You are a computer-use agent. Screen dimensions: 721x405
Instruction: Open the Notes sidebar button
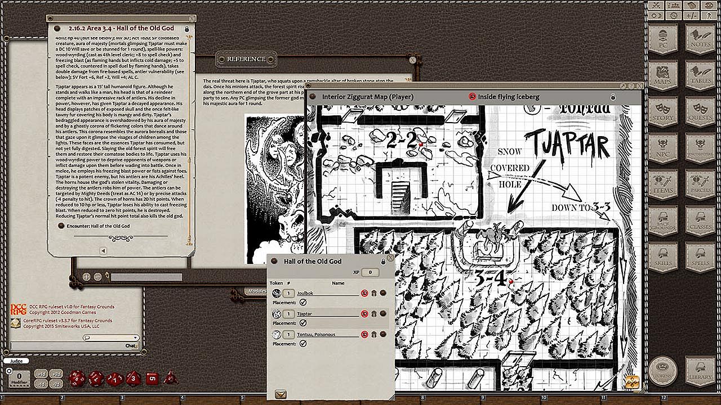coord(700,39)
